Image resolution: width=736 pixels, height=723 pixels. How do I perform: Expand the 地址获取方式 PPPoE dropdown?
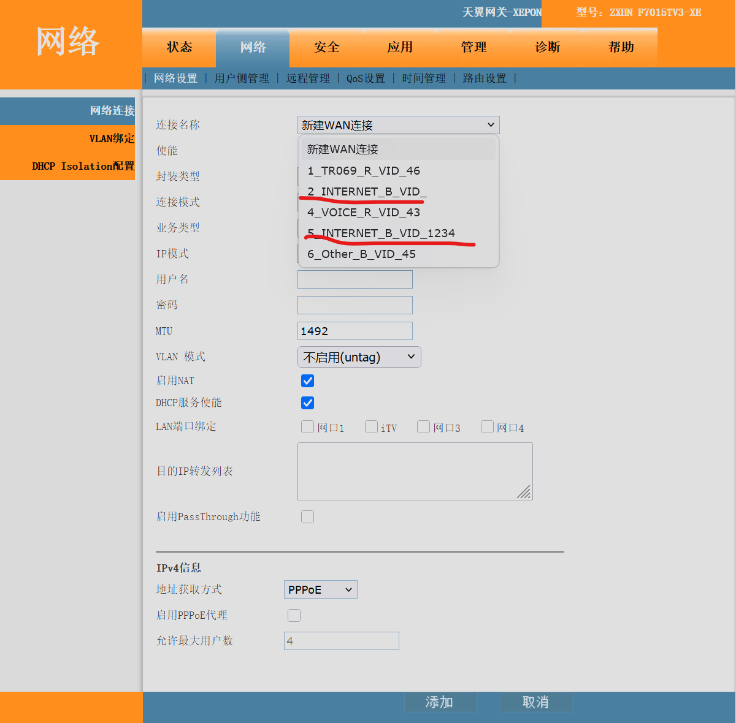pos(320,590)
